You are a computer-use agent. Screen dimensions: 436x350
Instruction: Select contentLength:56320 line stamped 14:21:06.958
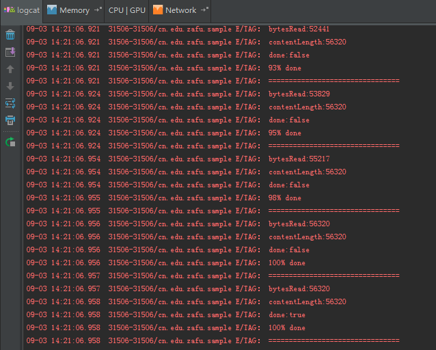187,301
